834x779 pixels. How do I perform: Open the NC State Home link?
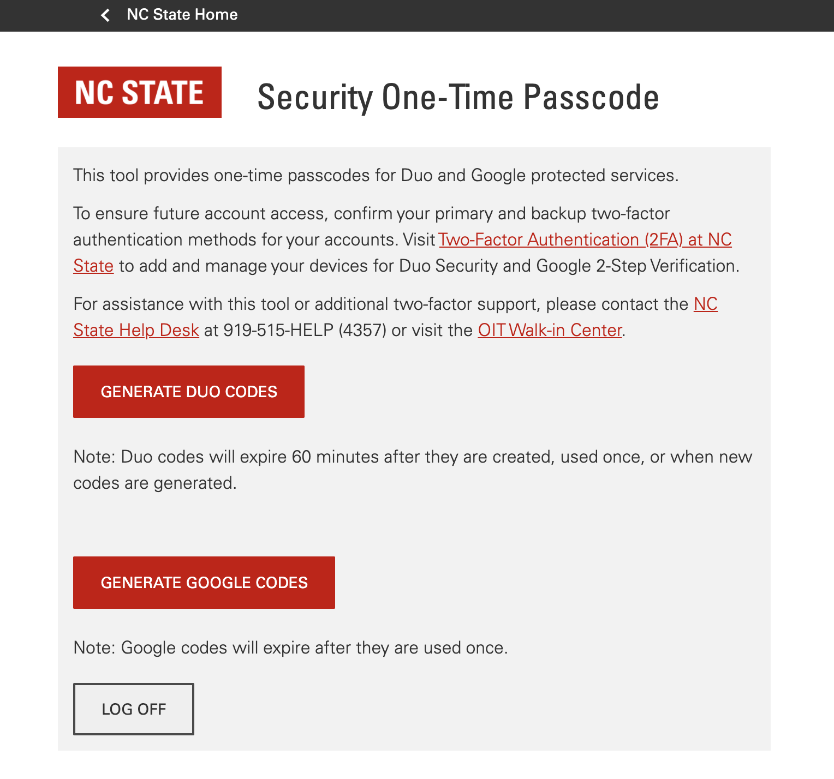(182, 15)
